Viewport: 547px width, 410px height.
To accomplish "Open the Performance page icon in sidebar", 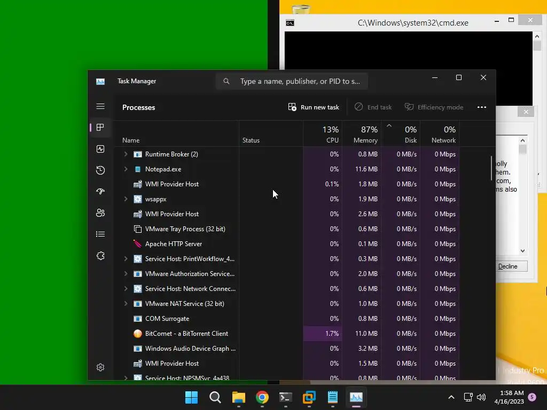I will 100,149.
